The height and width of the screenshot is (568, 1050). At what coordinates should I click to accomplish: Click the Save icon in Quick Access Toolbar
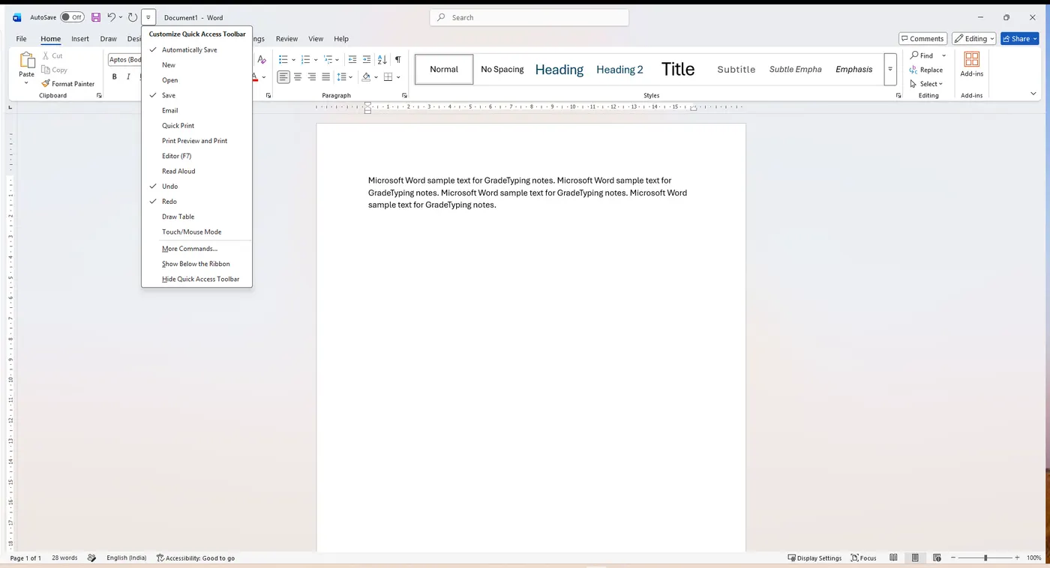(x=96, y=17)
